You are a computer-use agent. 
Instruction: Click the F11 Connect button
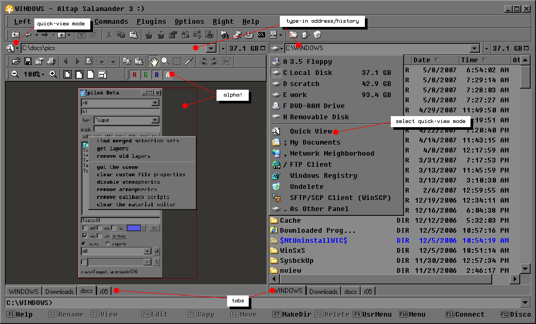click(x=465, y=315)
